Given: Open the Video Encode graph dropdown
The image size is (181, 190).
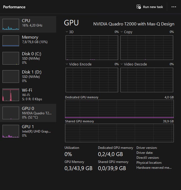Looking at the screenshot, I should click(67, 64).
